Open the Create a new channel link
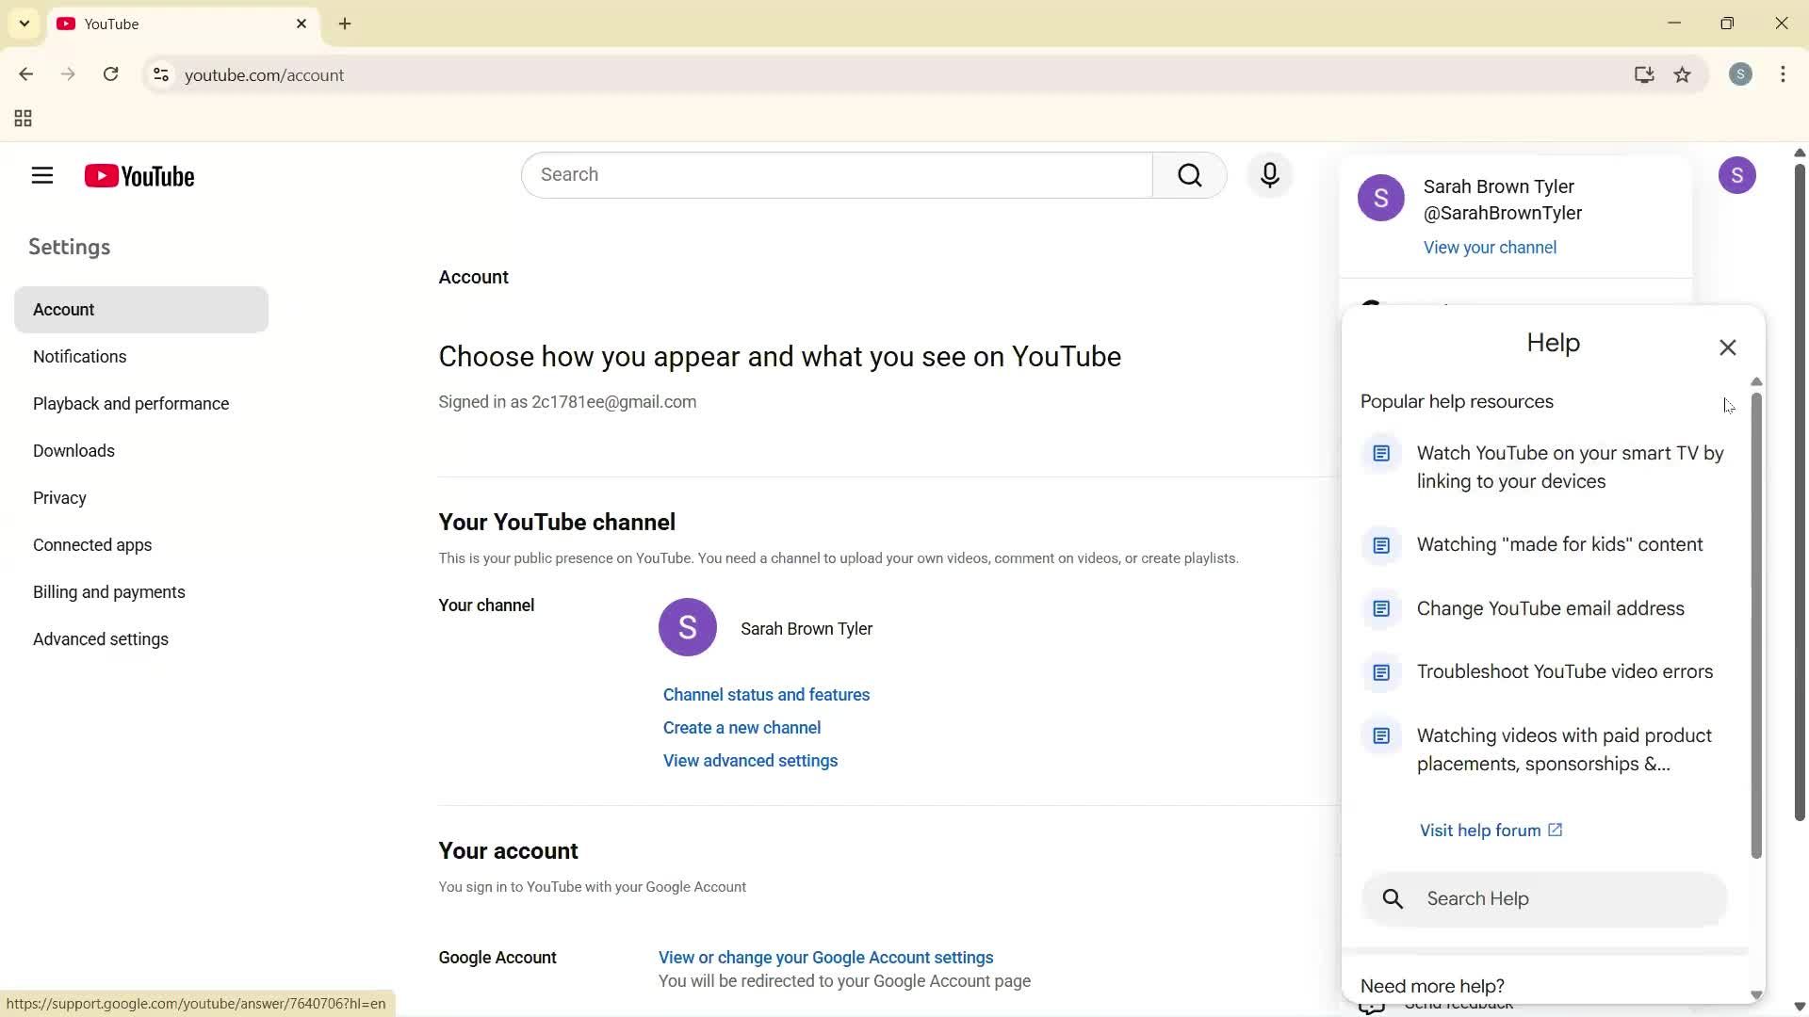 click(742, 727)
